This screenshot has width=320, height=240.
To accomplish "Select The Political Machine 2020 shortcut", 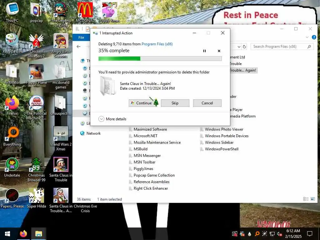I will tap(36, 107).
